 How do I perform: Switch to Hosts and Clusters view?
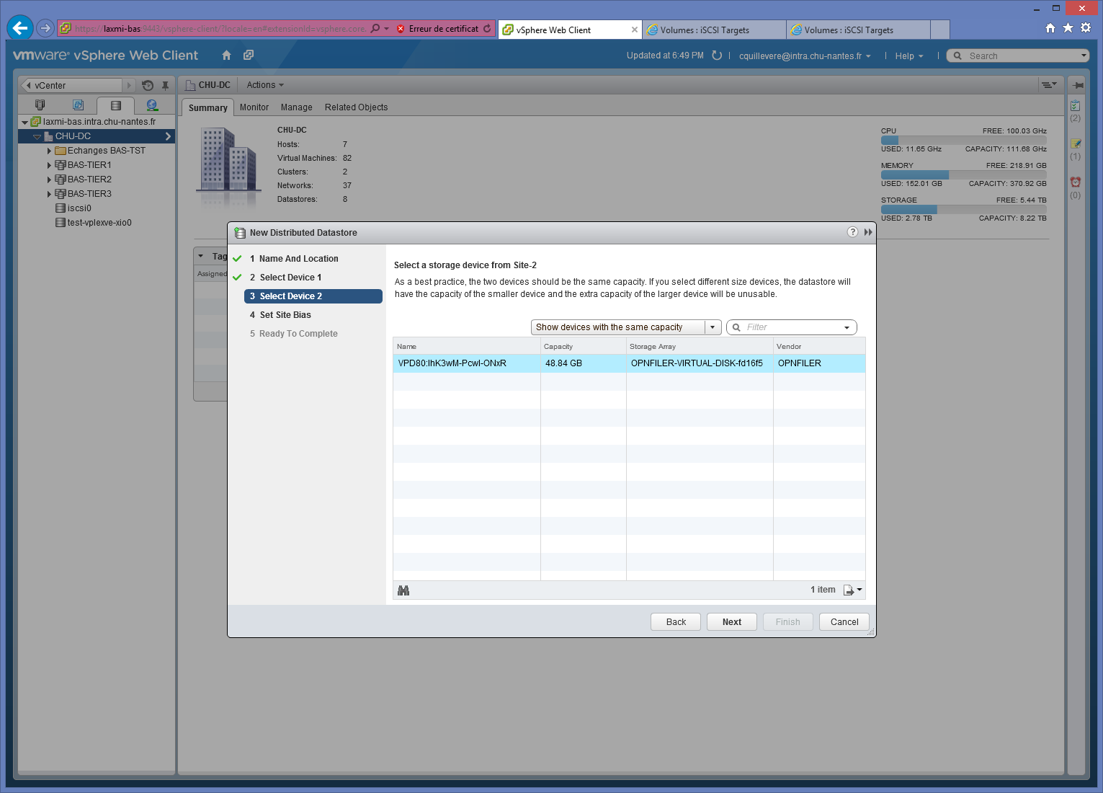point(40,105)
